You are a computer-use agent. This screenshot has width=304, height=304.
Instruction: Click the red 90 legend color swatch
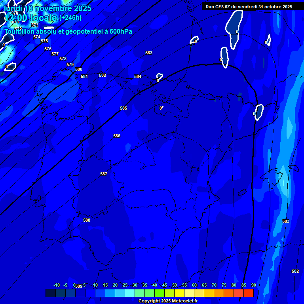[248, 293]
